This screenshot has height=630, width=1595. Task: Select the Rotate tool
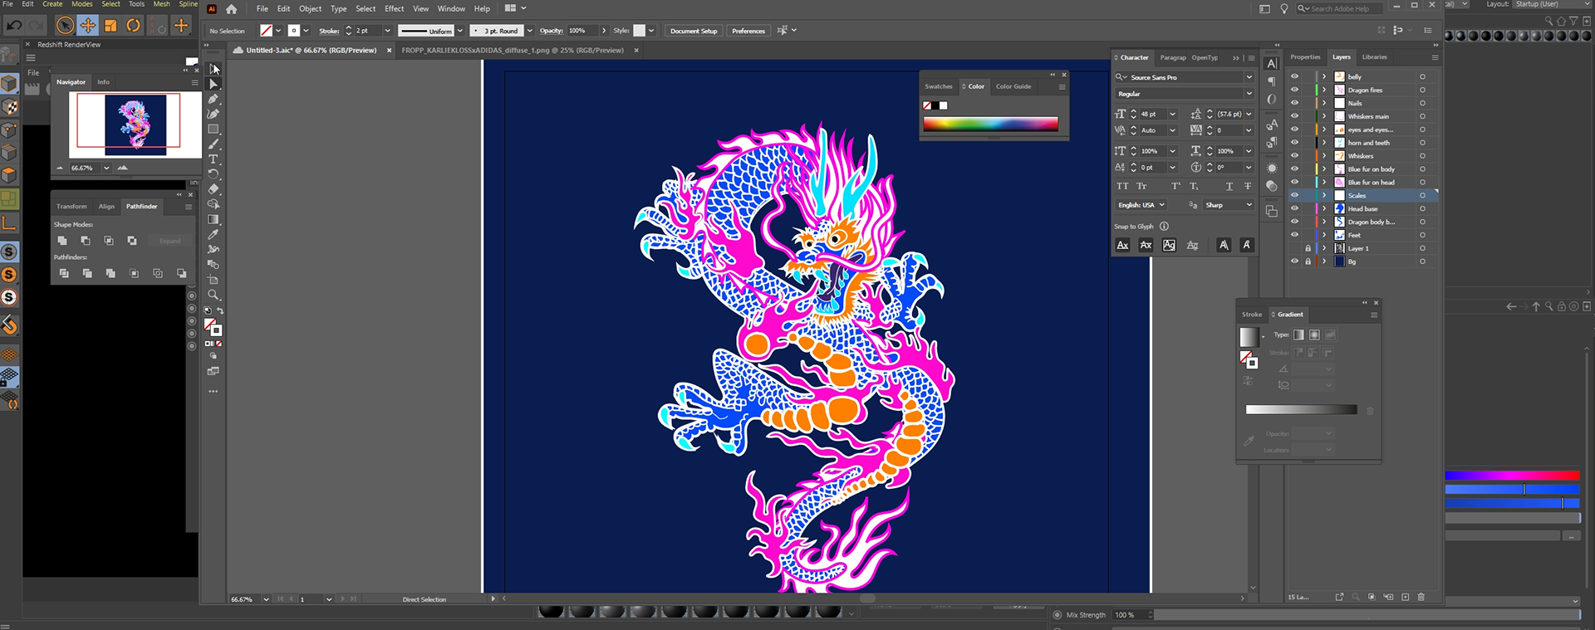[213, 174]
